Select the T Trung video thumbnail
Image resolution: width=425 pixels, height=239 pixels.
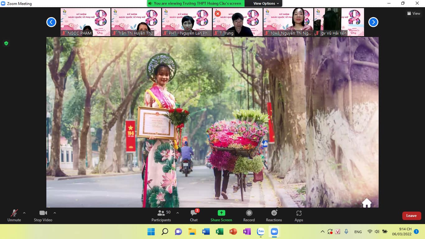[238, 22]
